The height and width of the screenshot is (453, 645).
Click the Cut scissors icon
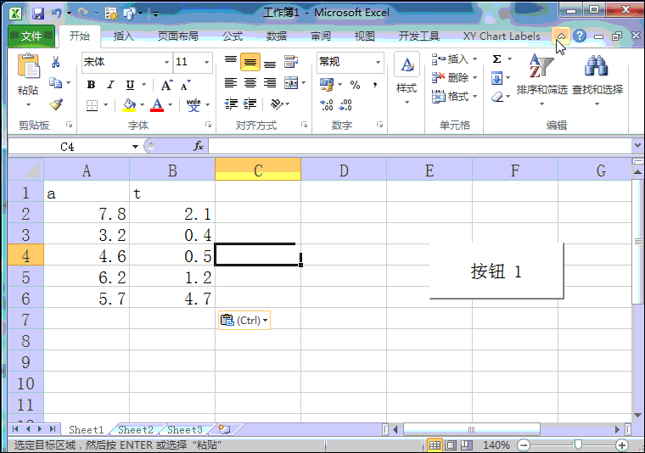[x=55, y=62]
